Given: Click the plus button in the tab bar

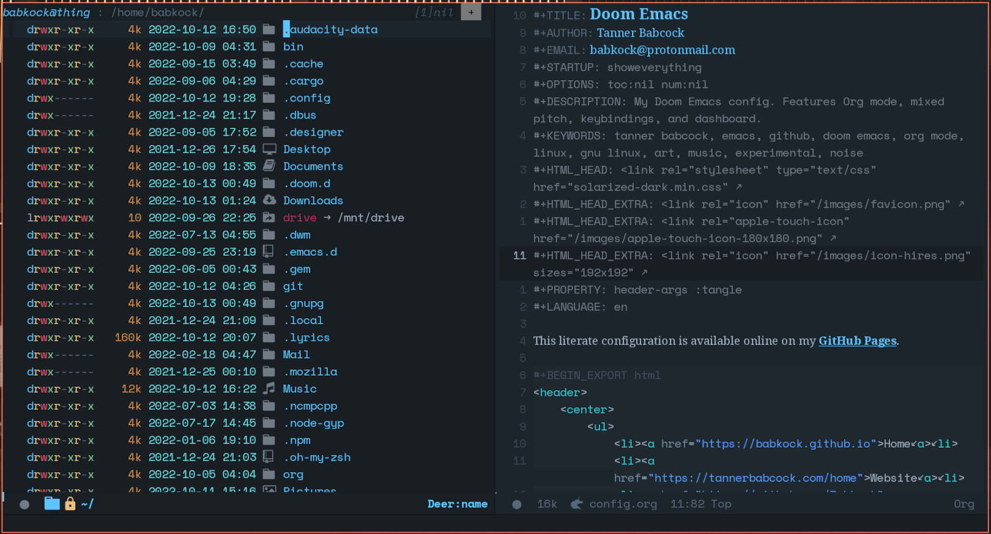Looking at the screenshot, I should pos(470,12).
